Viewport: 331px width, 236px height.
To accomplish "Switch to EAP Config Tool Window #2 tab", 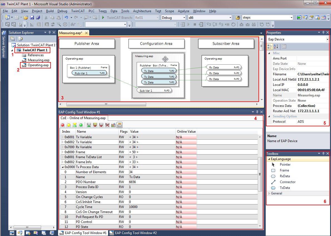I will point(133,233).
